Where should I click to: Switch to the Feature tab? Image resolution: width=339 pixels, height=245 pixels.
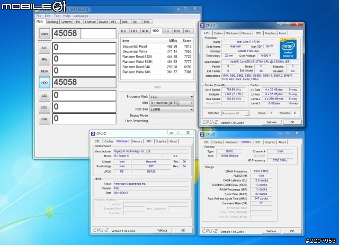click(x=90, y=22)
